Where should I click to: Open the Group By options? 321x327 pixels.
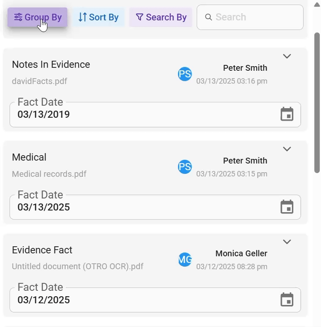(x=37, y=17)
